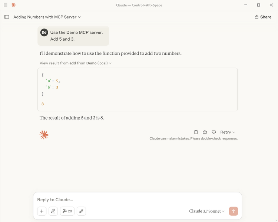Expand the View result from add disclosure
Screen dimensions: 278x222
76,63
